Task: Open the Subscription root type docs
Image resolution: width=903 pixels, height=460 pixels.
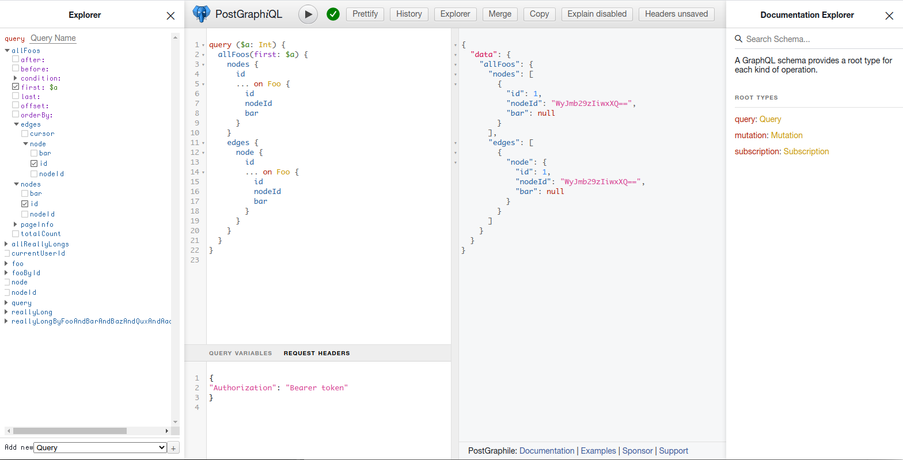Action: coord(806,151)
